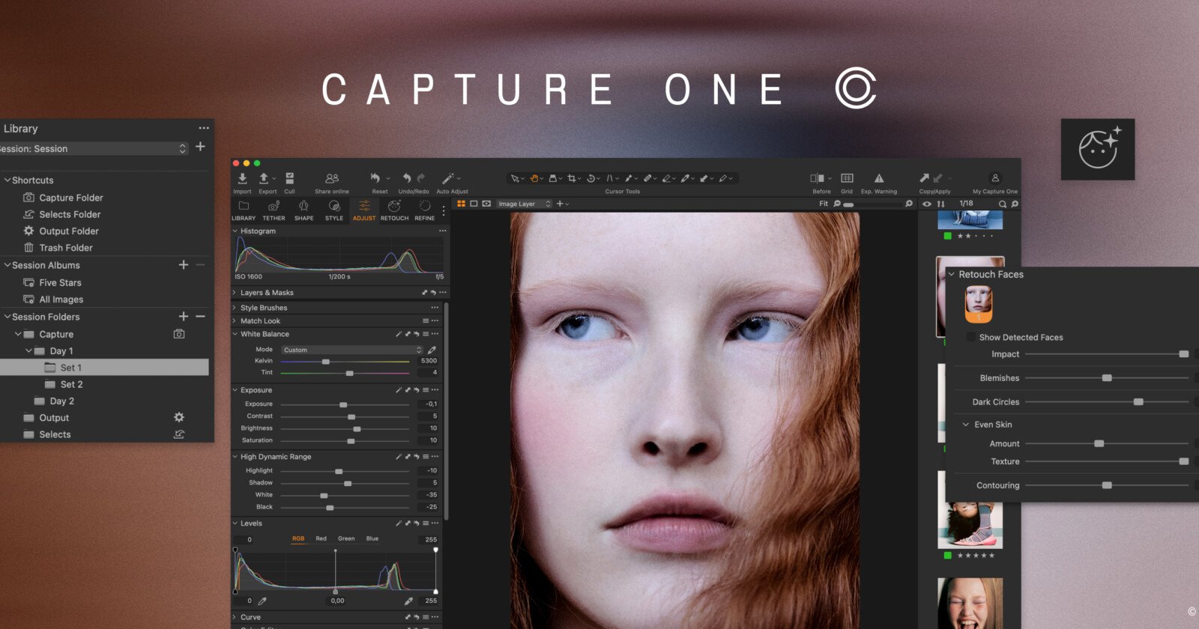Click the Blemishes slider handle

(1107, 378)
